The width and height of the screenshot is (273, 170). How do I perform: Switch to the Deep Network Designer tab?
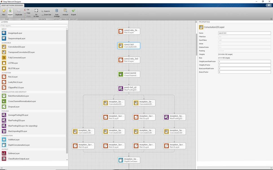click(x=12, y=5)
